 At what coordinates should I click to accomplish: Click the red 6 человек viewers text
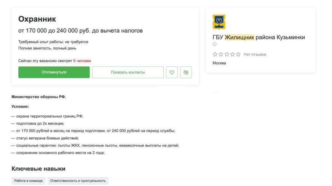(x=82, y=61)
